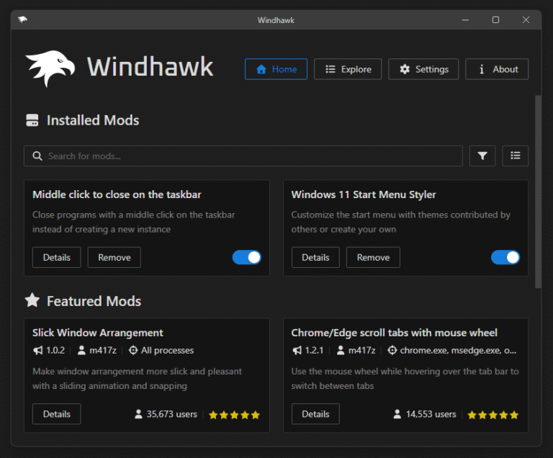The image size is (553, 458).
Task: Open Details for Chrome/Edge scroll tabs mod
Action: click(315, 414)
